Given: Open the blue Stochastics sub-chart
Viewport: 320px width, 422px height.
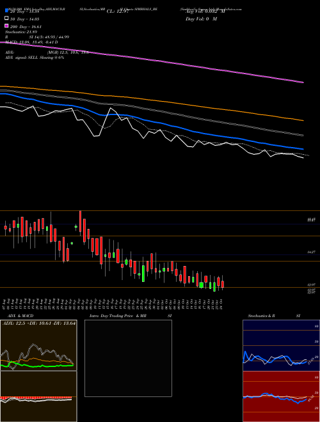Looking at the screenshot, I should coord(281,345).
